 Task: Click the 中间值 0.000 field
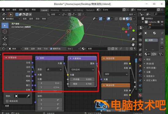[x=82, y=79]
